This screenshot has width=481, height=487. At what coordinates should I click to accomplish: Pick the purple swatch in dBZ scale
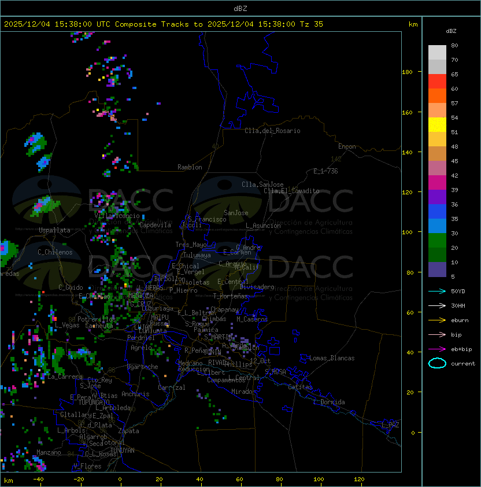pyautogui.click(x=437, y=197)
